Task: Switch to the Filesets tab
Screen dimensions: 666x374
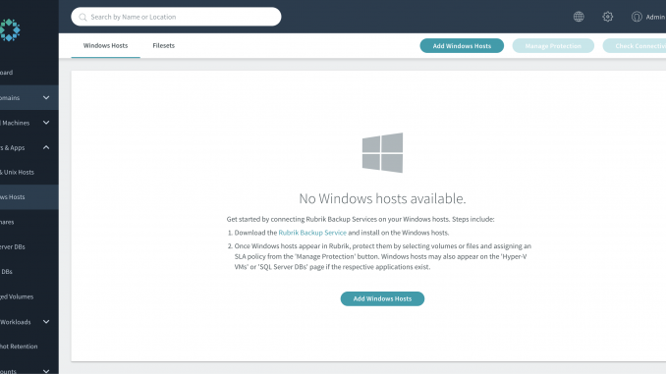Action: 163,45
